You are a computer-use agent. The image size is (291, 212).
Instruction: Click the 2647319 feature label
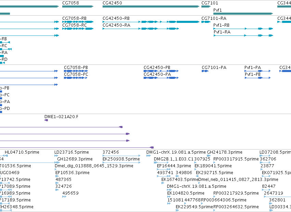(x=274, y=193)
